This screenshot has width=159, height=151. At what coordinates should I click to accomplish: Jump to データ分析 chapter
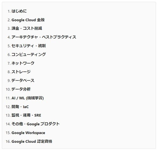(21, 89)
